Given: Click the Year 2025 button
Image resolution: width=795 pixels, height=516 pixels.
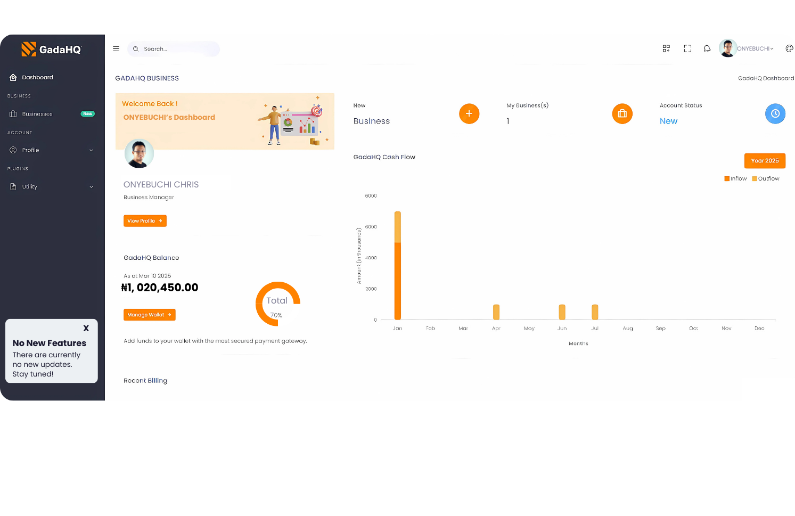Looking at the screenshot, I should tap(764, 161).
